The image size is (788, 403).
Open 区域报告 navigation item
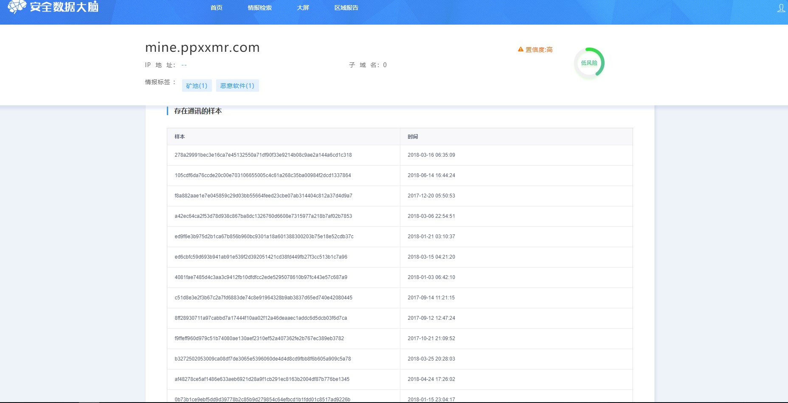point(346,8)
